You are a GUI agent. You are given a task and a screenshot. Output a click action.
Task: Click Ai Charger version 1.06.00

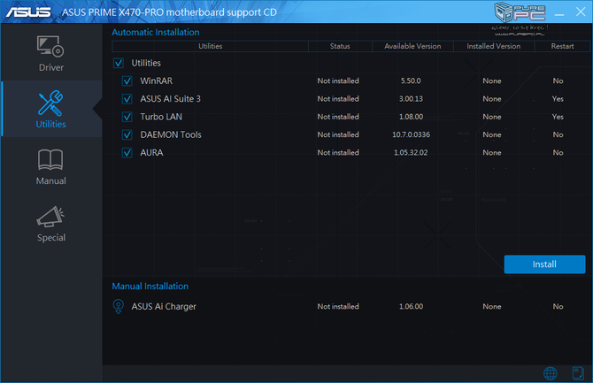point(411,307)
